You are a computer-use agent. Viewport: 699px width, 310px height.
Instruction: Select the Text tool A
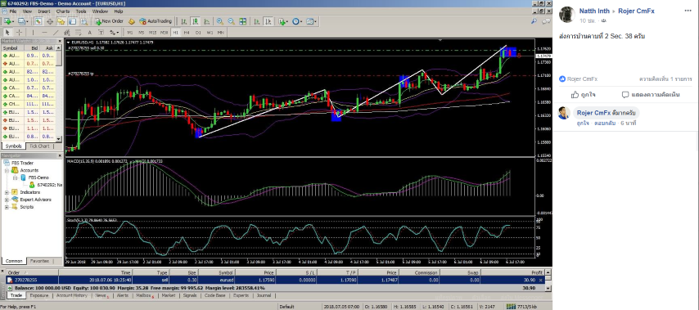(x=89, y=33)
